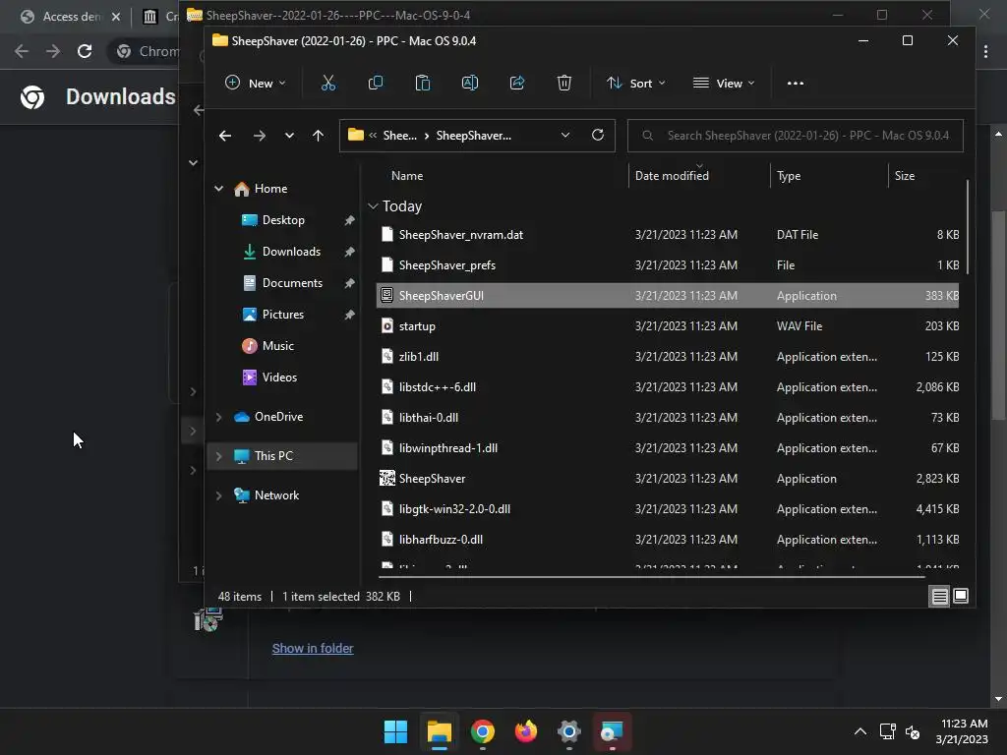Expand the OneDrive tree node
The image size is (1007, 755).
219,417
